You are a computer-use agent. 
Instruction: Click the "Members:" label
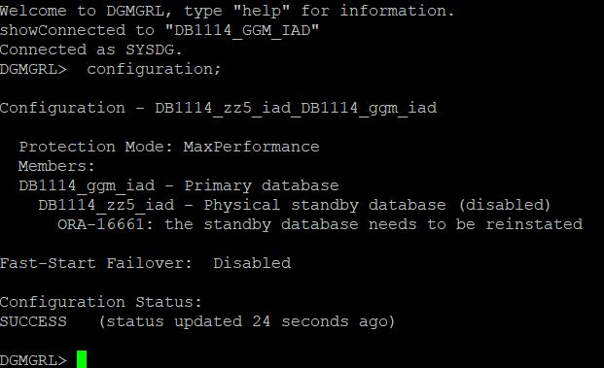pos(56,166)
